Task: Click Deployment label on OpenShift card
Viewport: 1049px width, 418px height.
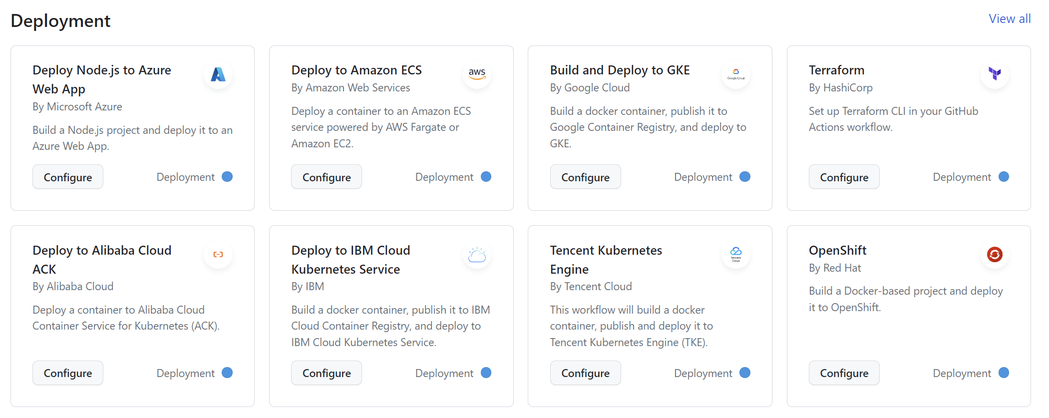Action: click(962, 374)
